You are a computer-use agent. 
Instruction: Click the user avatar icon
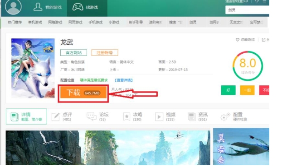[x=13, y=7]
